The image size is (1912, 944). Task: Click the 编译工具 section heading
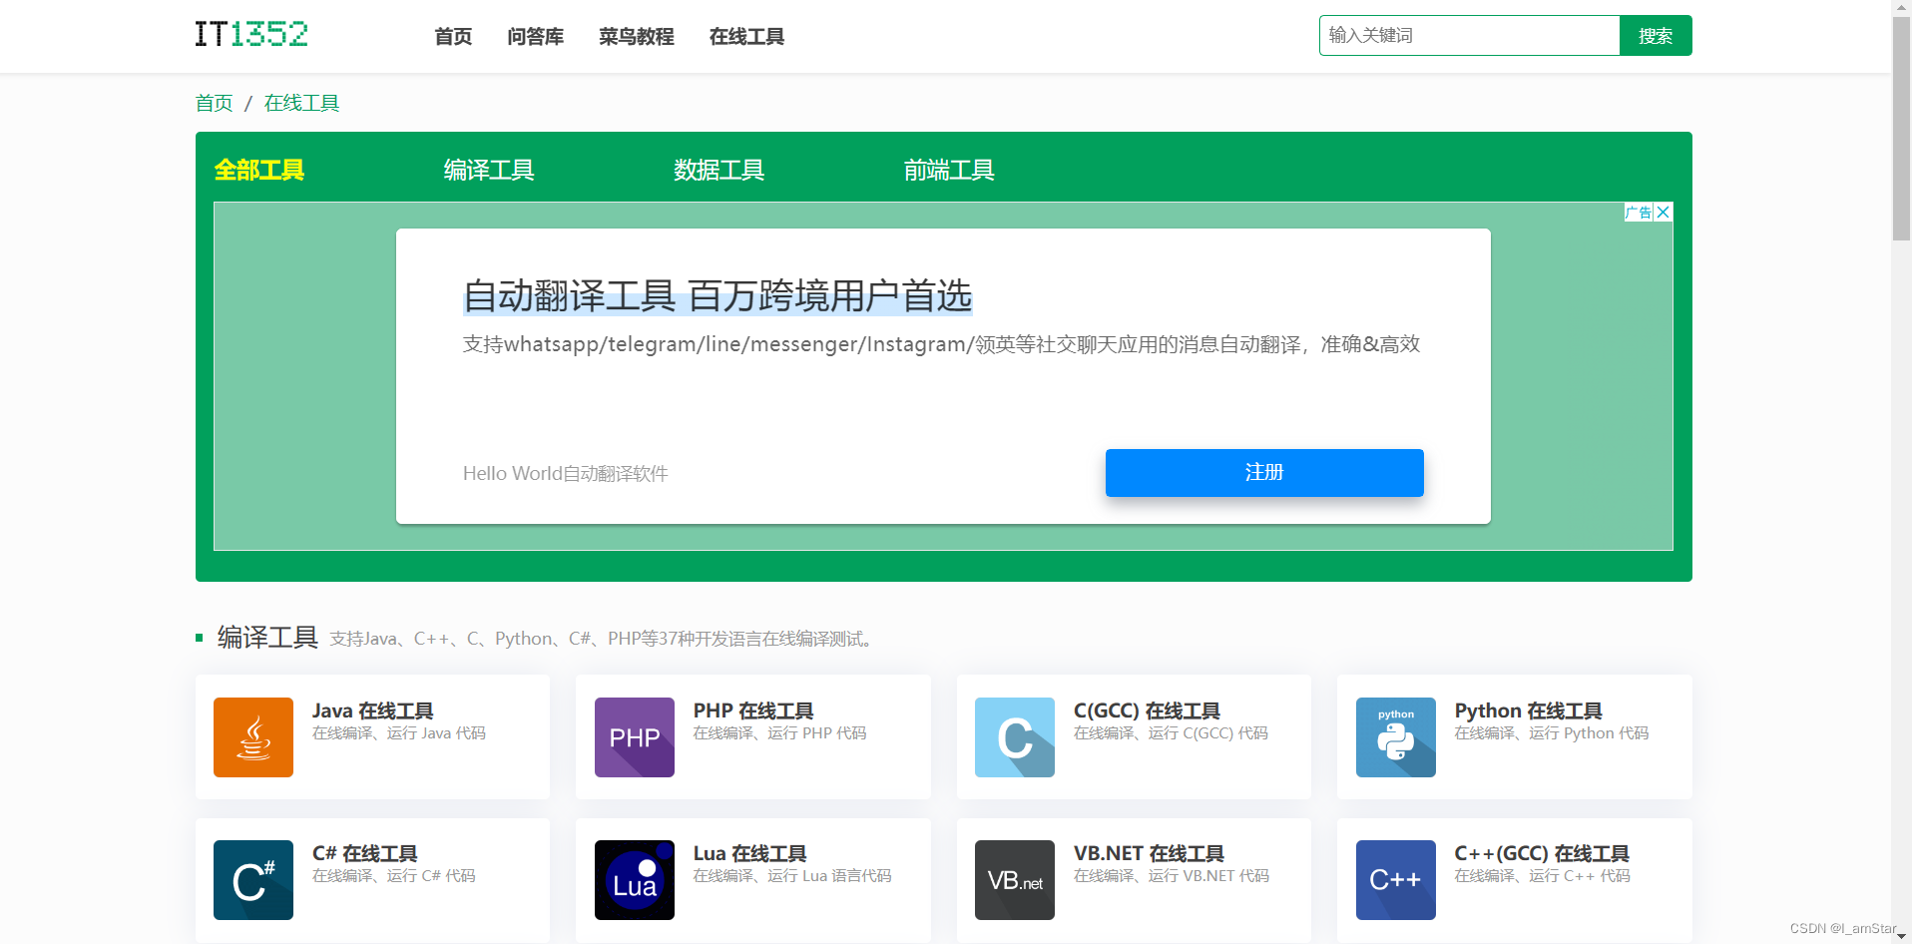pyautogui.click(x=267, y=638)
